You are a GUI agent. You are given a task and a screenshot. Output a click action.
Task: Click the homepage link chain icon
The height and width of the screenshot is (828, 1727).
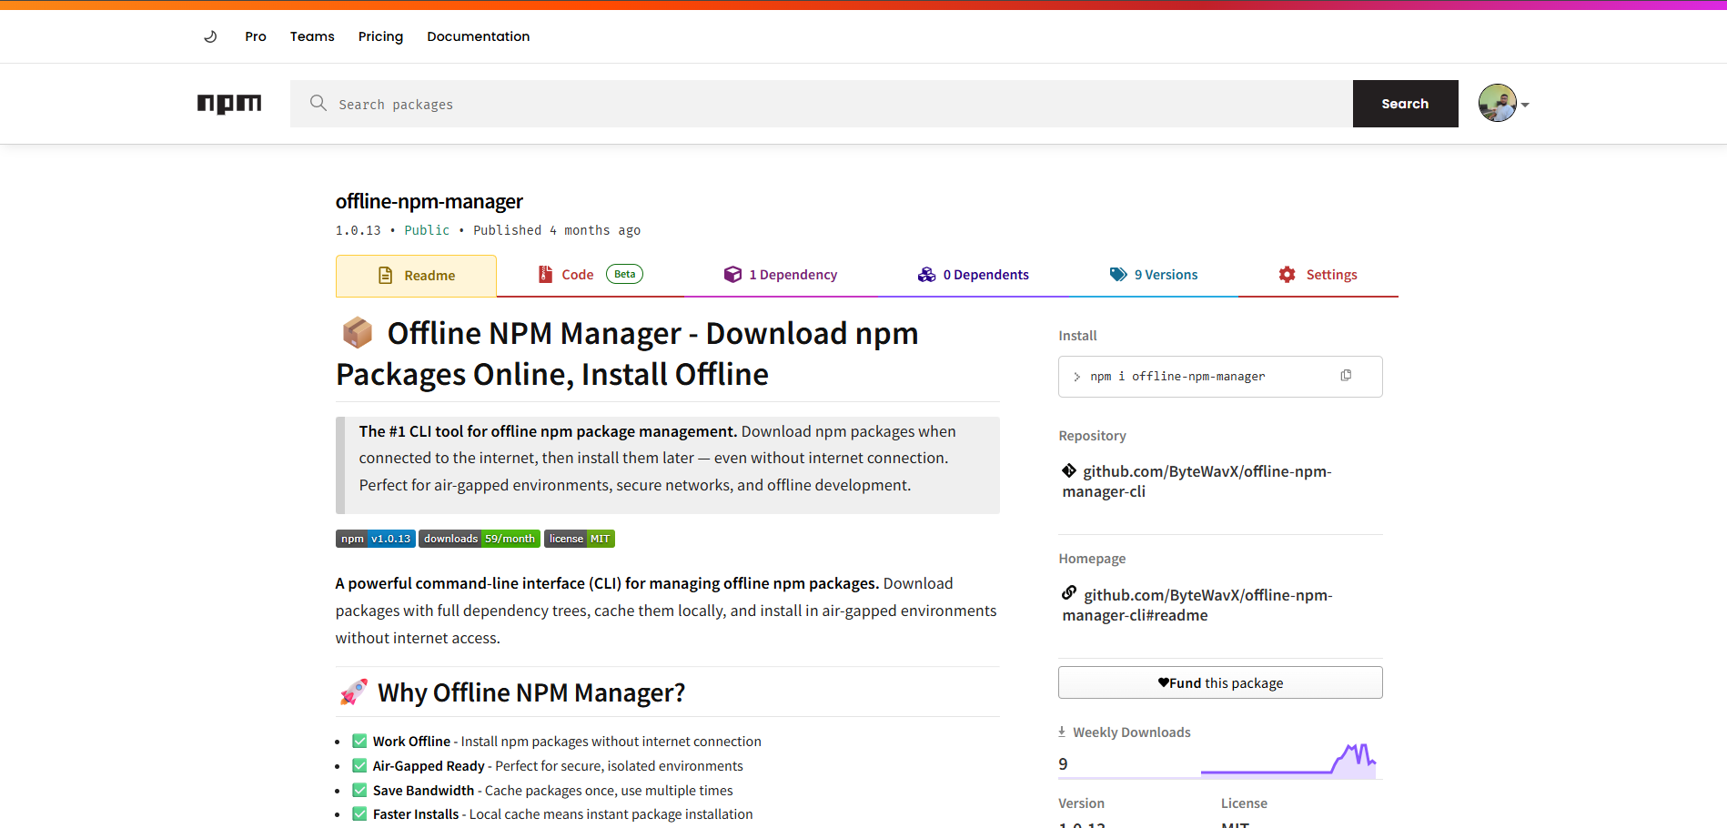[x=1069, y=593]
